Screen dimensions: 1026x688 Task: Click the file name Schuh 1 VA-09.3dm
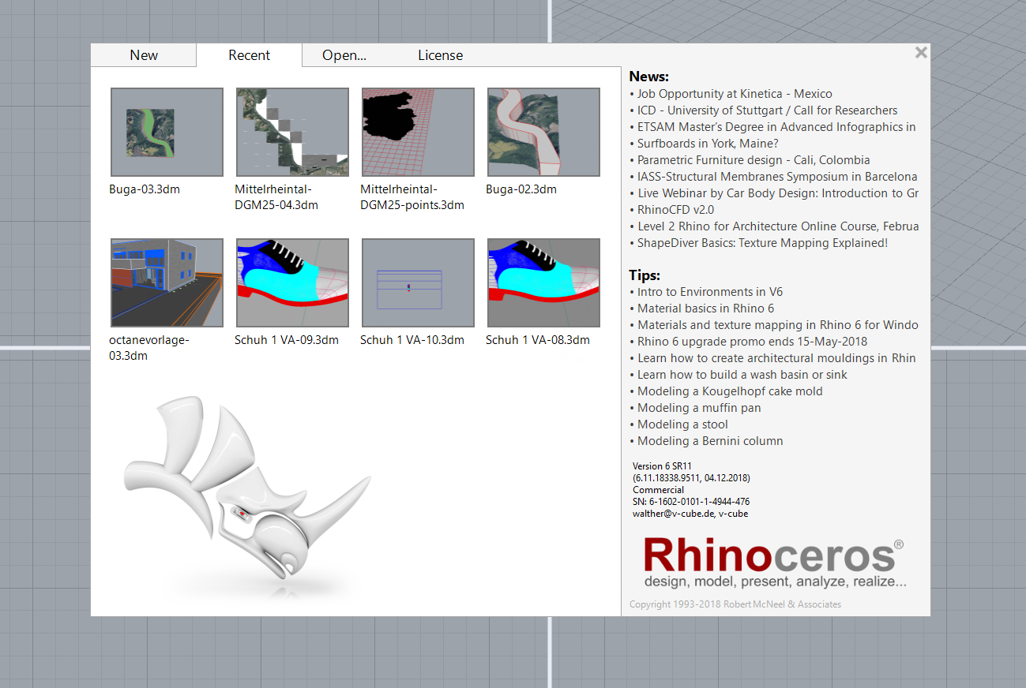click(287, 340)
